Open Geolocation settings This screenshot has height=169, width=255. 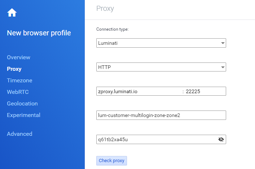coord(22,104)
